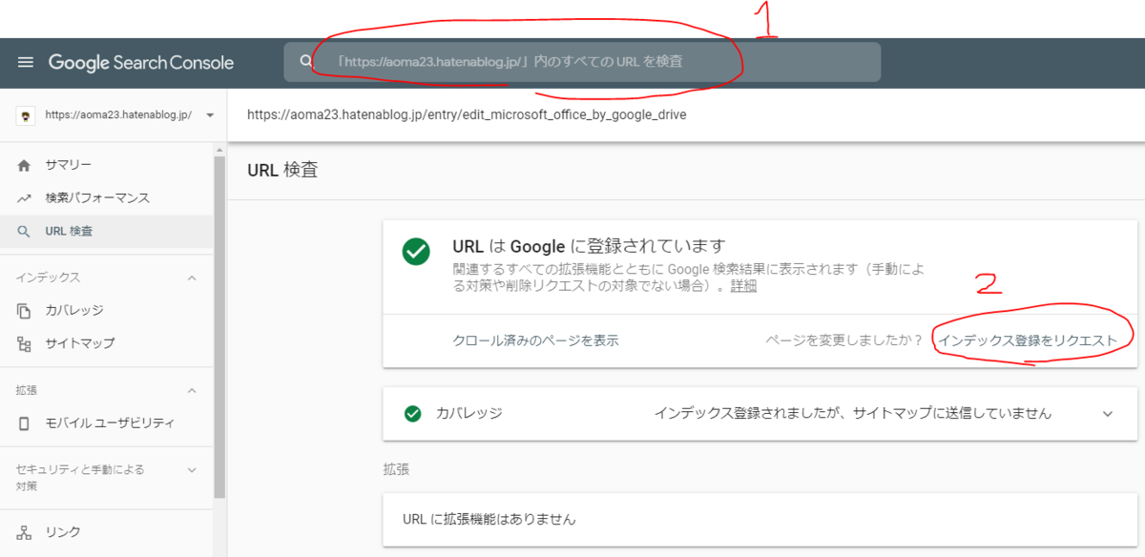The image size is (1145, 557).
Task: Click the Google Search Console logo
Action: tap(141, 63)
